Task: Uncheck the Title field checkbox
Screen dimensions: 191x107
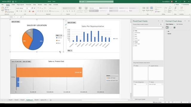Action: click(134, 31)
